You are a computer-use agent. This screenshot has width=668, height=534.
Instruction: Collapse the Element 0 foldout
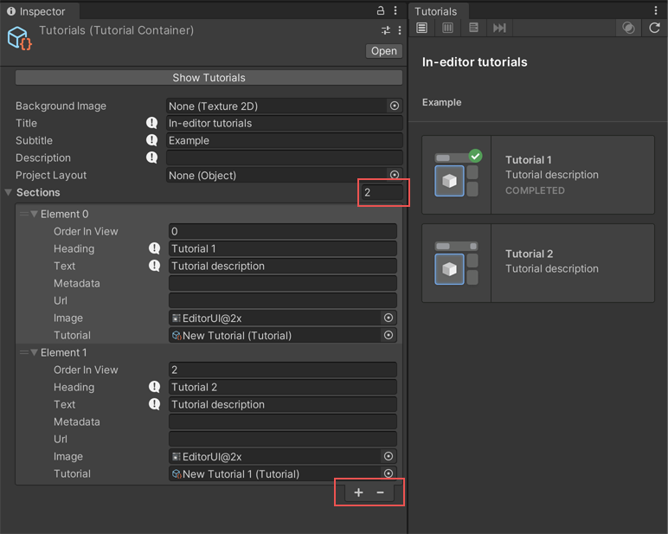tap(35, 215)
